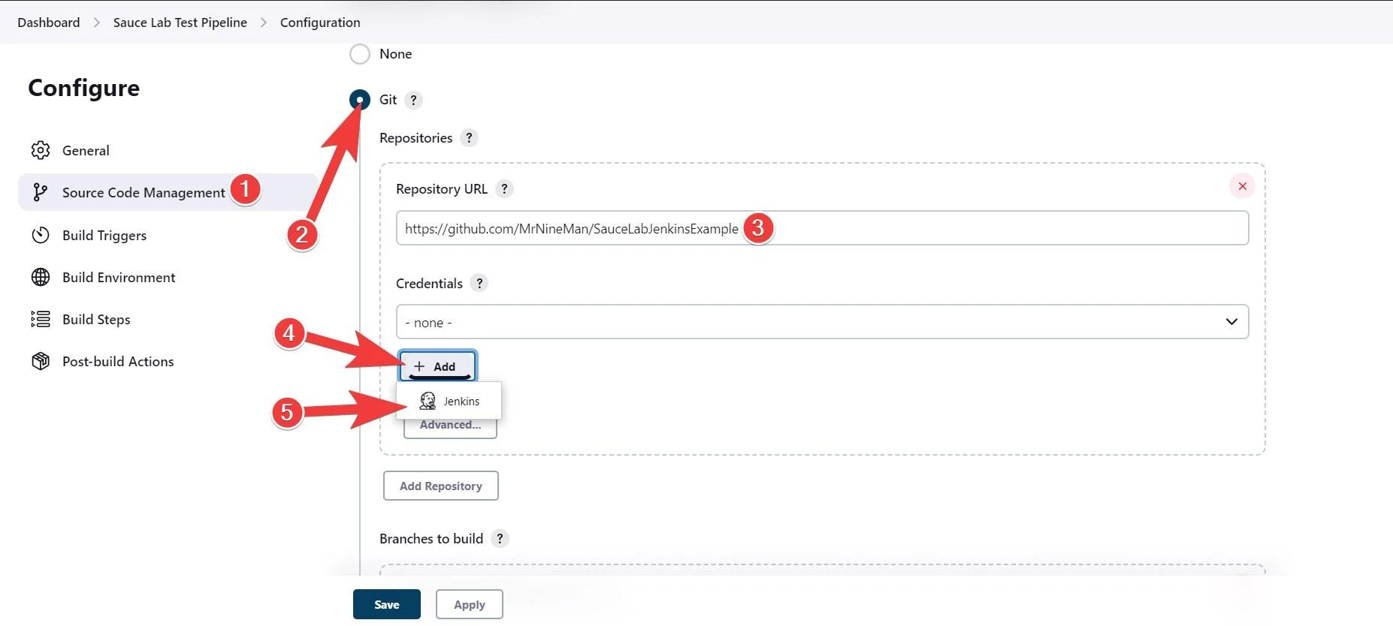Choose Jenkins from the Add menu

[x=449, y=401]
